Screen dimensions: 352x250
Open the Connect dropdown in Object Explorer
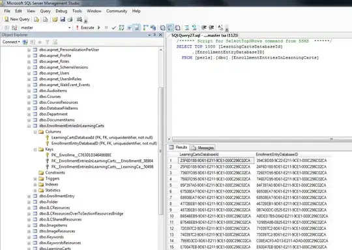click(11, 42)
